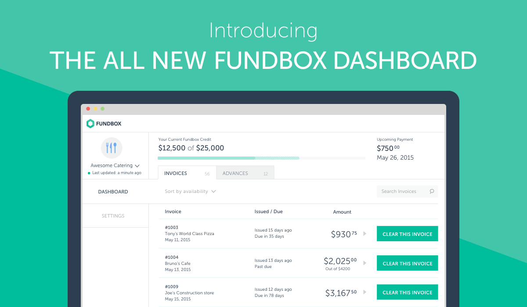Click the yellow window minimize dot
The height and width of the screenshot is (307, 527).
pos(95,108)
